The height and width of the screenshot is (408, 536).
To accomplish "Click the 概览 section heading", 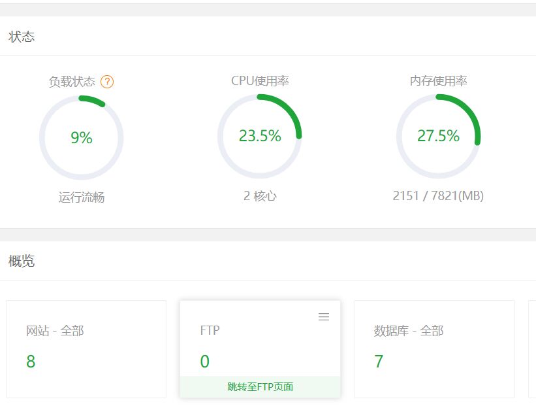I will (22, 261).
